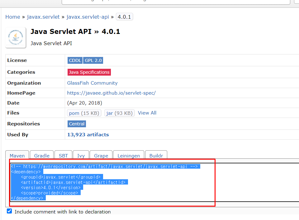The height and width of the screenshot is (220, 299).
Task: Select the Maven tab
Action: tap(17, 155)
